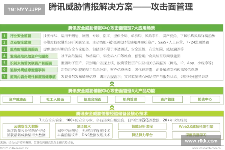Image resolution: width=225 pixels, height=150 pixels.
Task: Select the 重点时期监测服务 scenario label
Action: point(24,49)
